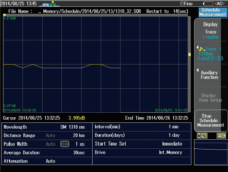Click the battery status icon

pos(208,4)
